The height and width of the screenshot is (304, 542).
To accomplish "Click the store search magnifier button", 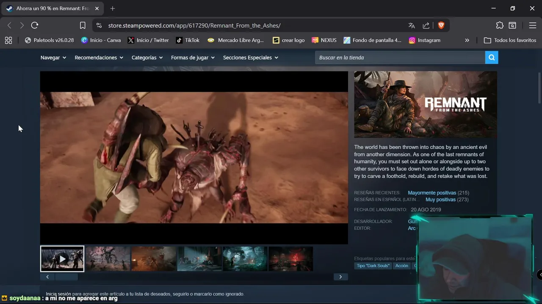I will pyautogui.click(x=492, y=57).
